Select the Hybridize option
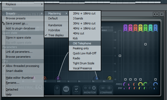Viewport: 167px width, 100px height. click(x=56, y=30)
